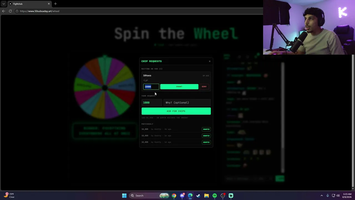Deny the 10toes chip request
Image resolution: width=355 pixels, height=200 pixels.
pos(204,87)
